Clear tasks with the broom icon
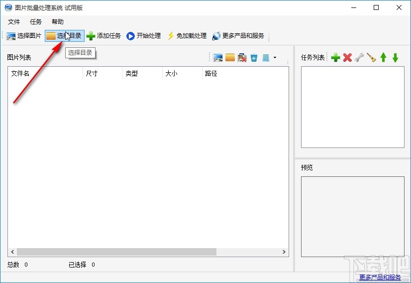Image resolution: width=411 pixels, height=283 pixels. pos(371,57)
